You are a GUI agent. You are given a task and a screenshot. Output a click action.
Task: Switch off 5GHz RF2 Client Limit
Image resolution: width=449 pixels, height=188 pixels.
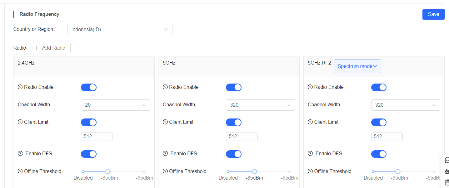[379, 122]
